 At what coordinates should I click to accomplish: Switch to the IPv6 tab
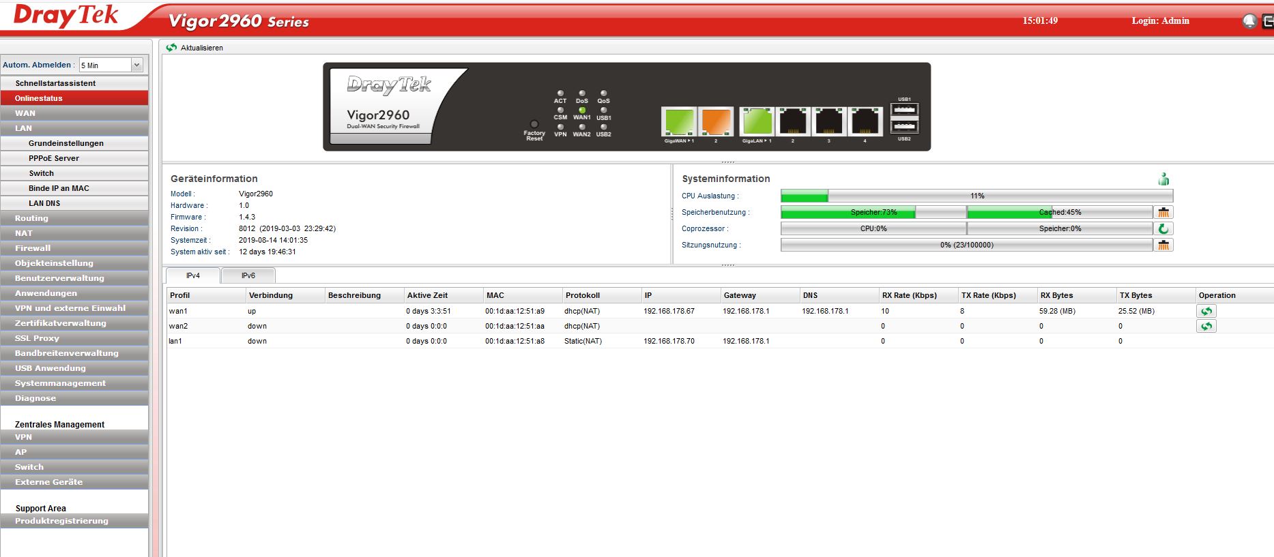click(248, 275)
